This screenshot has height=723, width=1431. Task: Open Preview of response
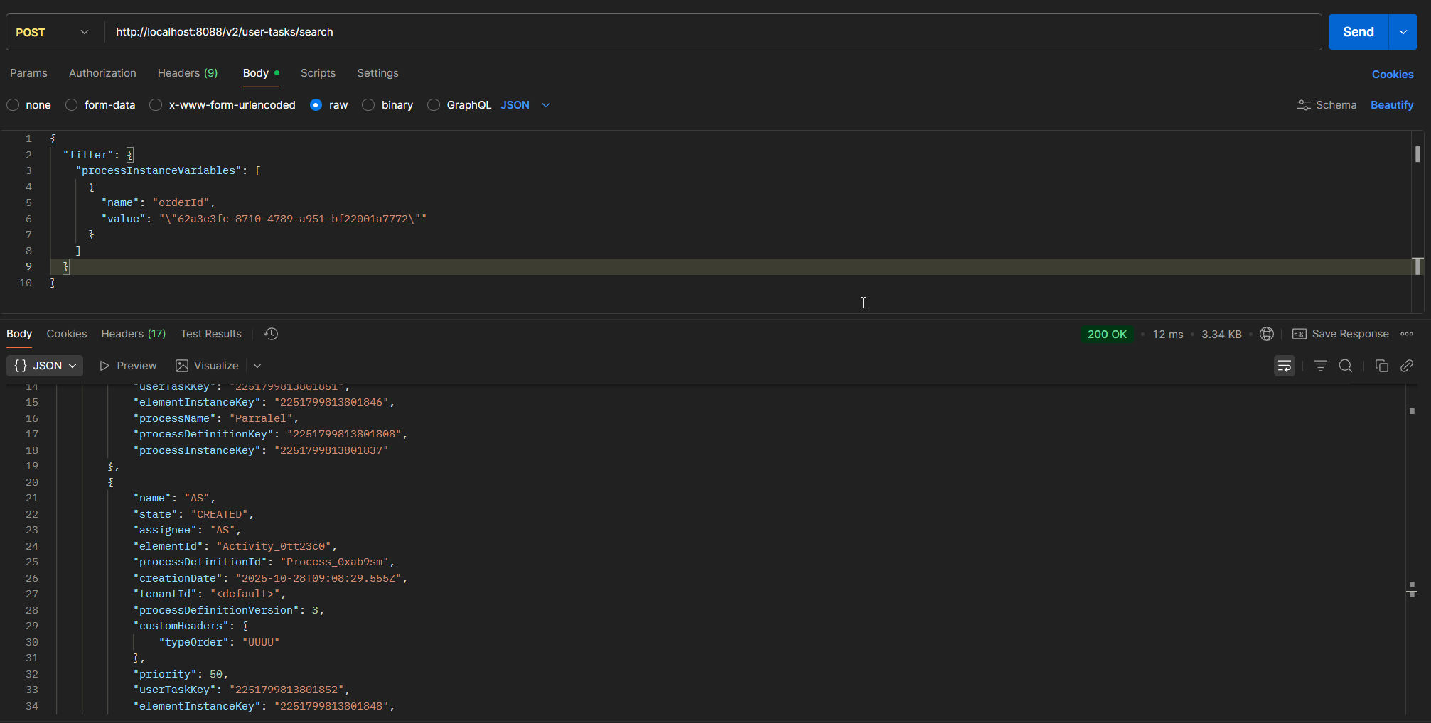(x=128, y=366)
